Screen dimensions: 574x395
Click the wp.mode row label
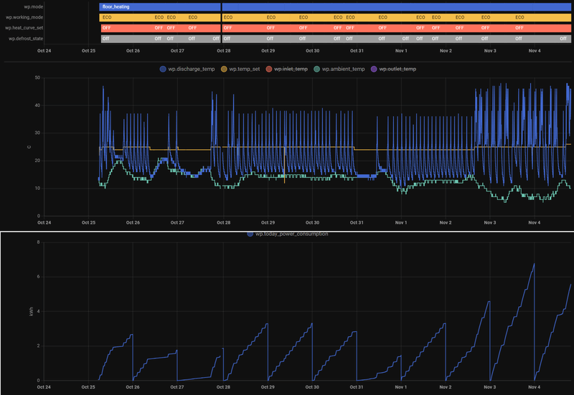33,7
